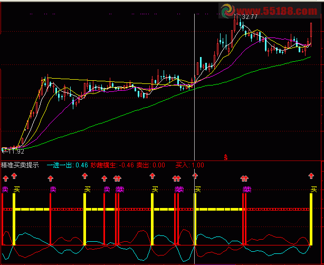
Task: Click the 买 label next to the white cursor line
Action: point(198,189)
